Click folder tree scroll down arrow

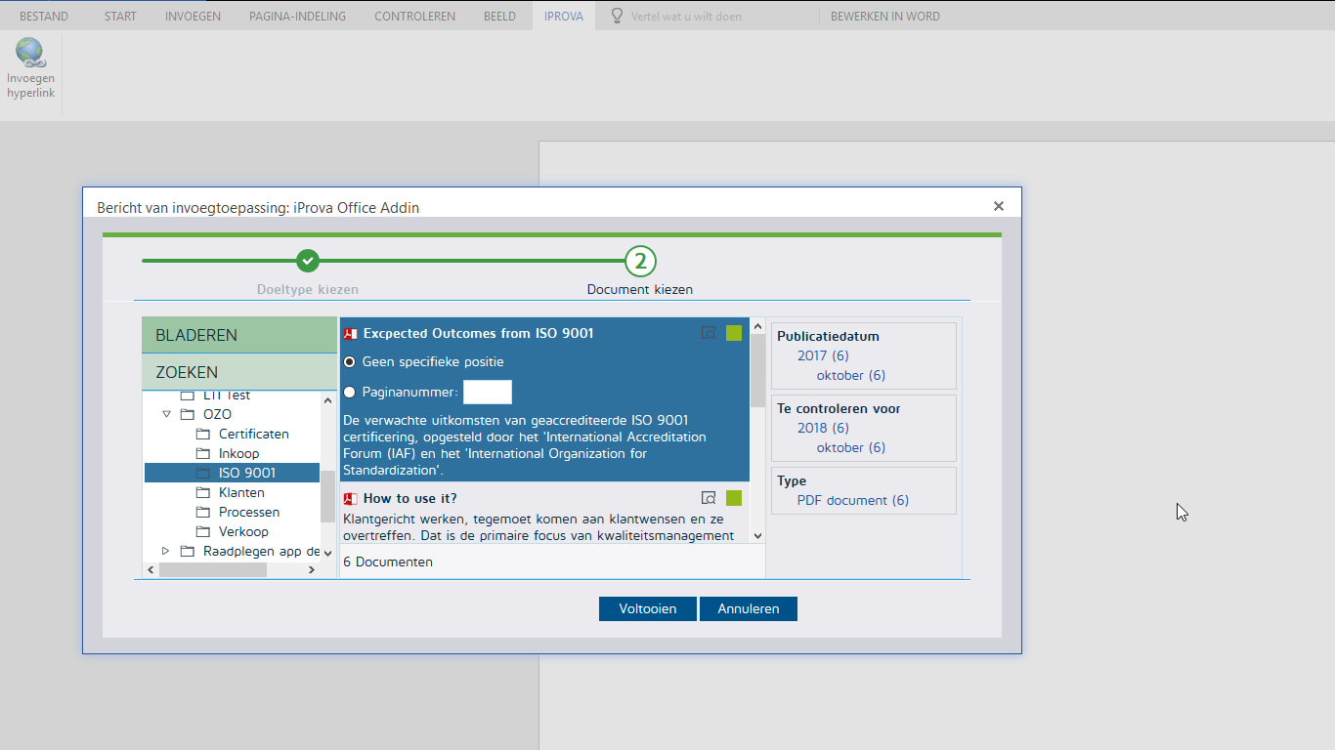click(327, 553)
